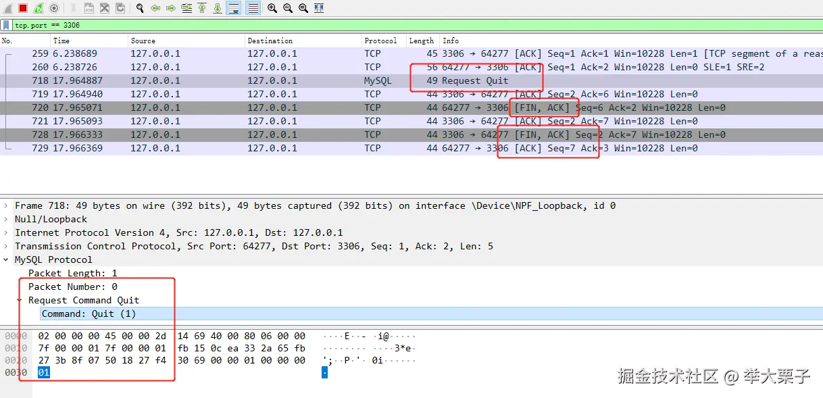Collapse the Request Command Quit node
Image resolution: width=823 pixels, height=398 pixels.
(20, 300)
